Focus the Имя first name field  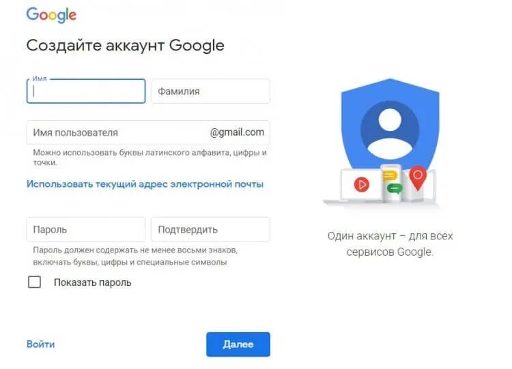point(86,91)
